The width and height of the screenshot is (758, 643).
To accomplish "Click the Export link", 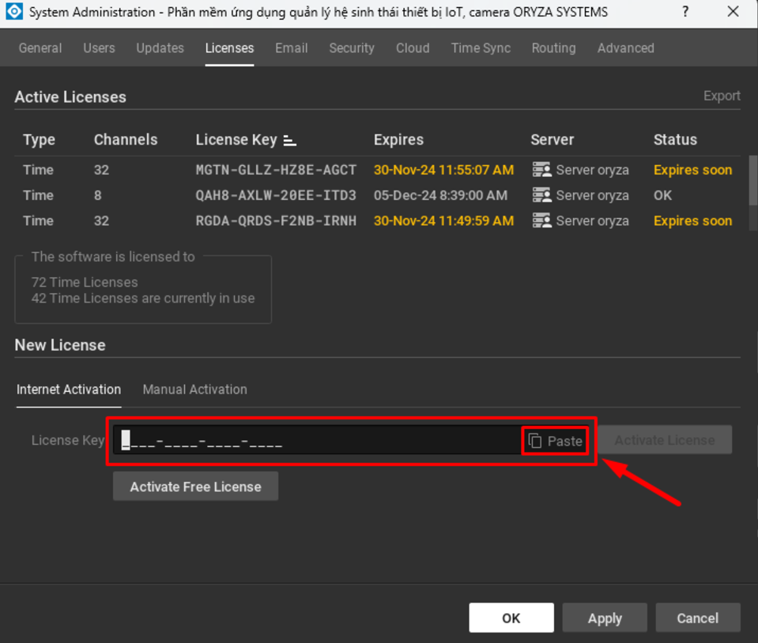I will [x=722, y=96].
